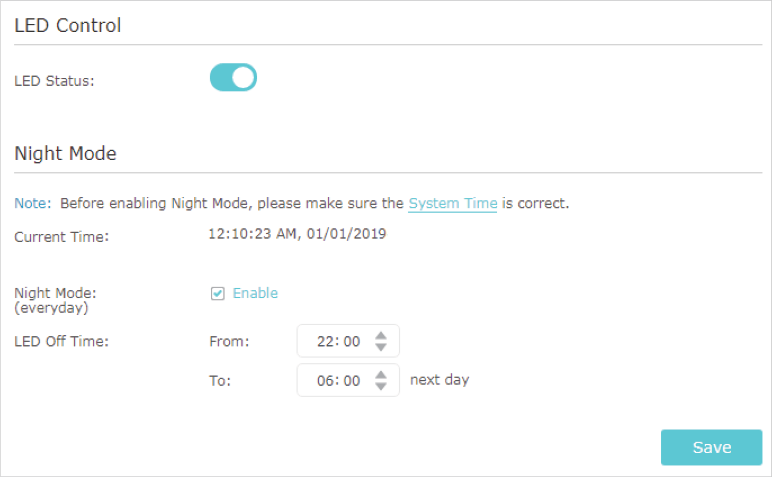This screenshot has height=477, width=772.
Task: Select the Current Time value text
Action: [297, 233]
